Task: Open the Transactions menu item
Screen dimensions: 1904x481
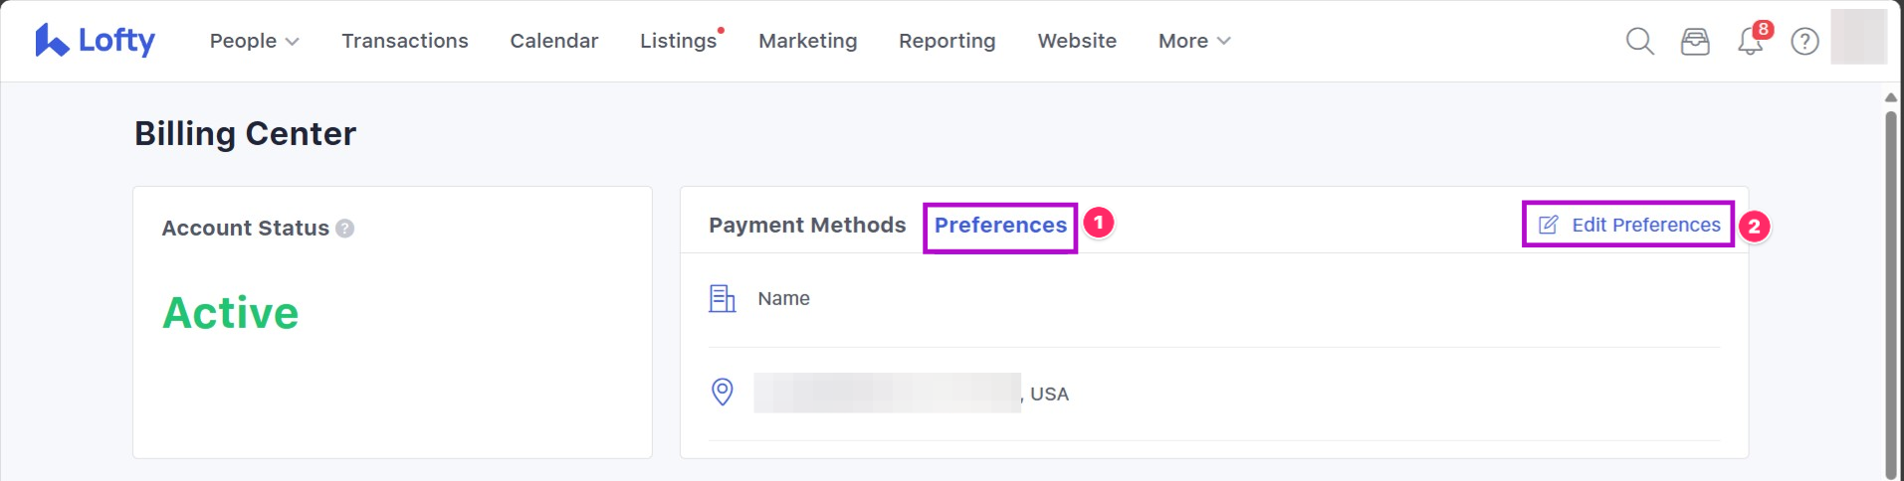Action: [404, 41]
